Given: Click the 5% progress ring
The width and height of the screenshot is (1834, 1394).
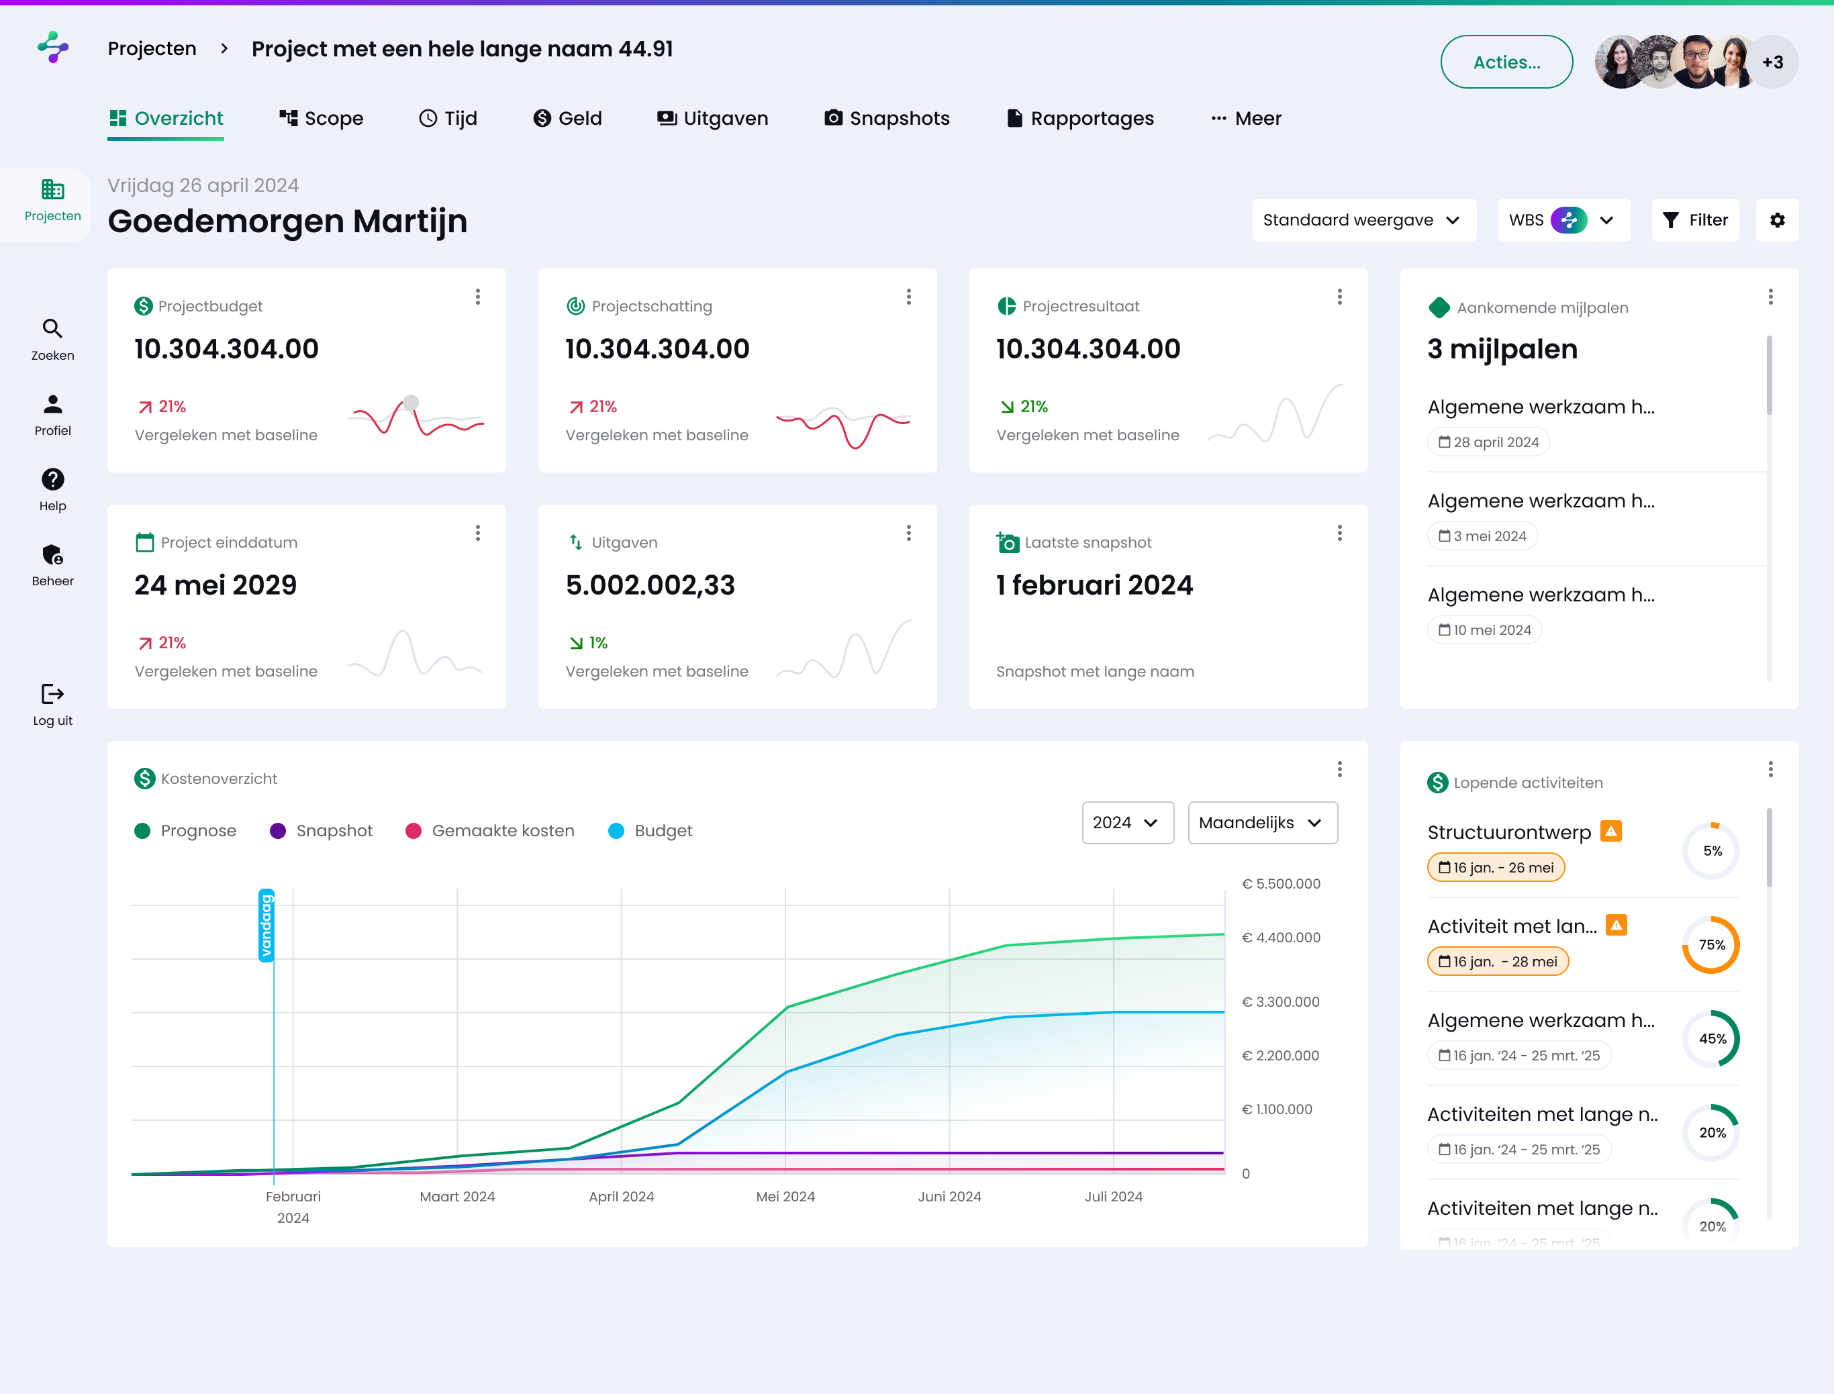Looking at the screenshot, I should pyautogui.click(x=1711, y=850).
